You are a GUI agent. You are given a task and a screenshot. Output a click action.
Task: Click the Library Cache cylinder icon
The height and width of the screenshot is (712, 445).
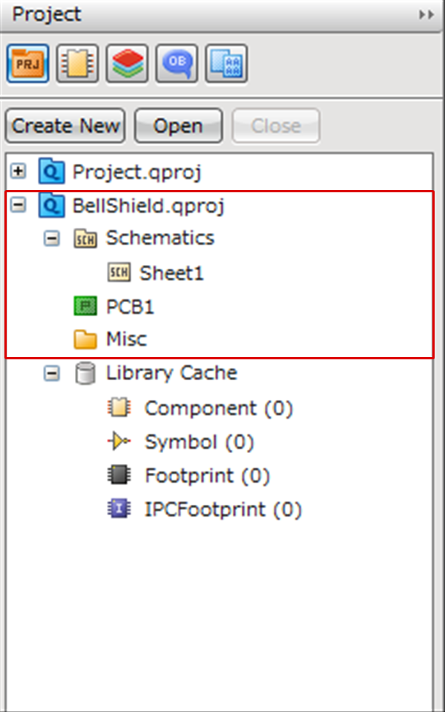85,373
